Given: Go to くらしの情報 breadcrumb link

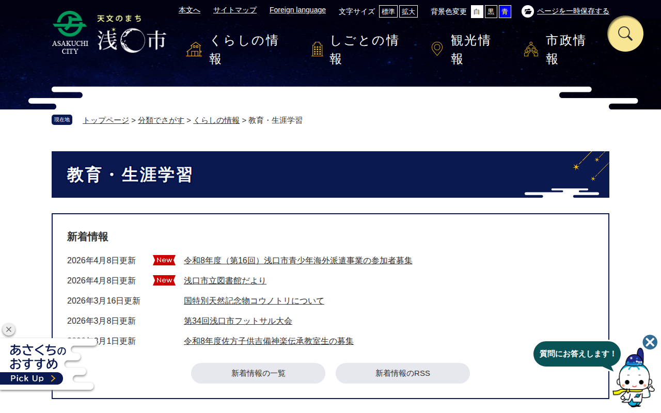Looking at the screenshot, I should point(216,120).
